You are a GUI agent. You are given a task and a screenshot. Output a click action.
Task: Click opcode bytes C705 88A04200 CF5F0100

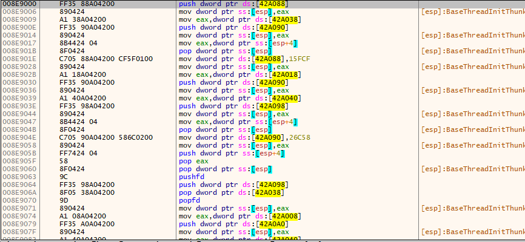pyautogui.click(x=106, y=59)
